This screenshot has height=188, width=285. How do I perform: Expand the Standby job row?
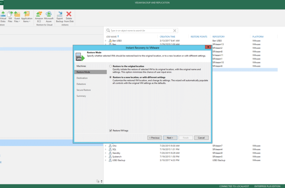[106, 153]
